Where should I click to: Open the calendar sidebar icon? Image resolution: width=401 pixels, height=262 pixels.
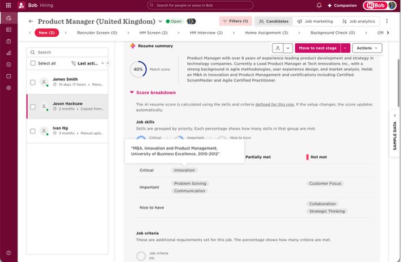pos(9,76)
